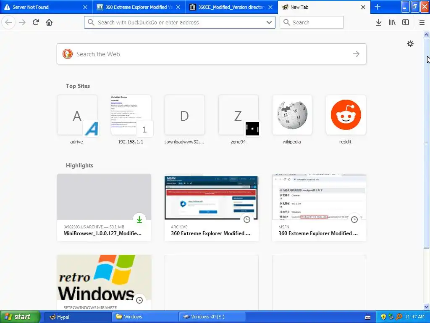Click the magnifier icon in address bar
Image resolution: width=430 pixels, height=323 pixels.
pyautogui.click(x=91, y=22)
